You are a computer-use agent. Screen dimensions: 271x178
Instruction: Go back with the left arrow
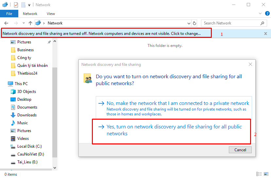(6, 23)
